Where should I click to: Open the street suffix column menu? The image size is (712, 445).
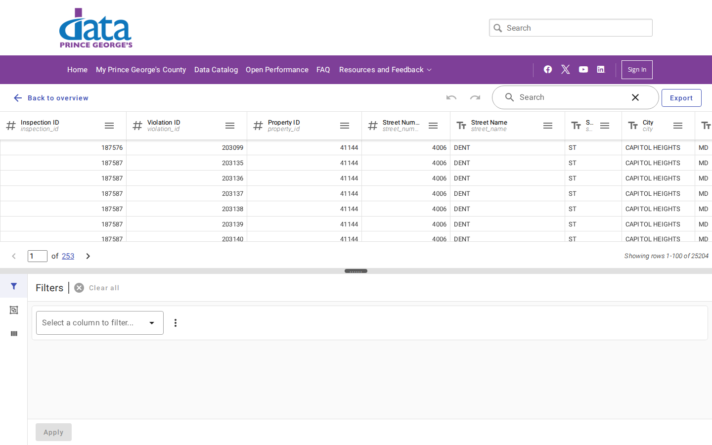coord(605,126)
